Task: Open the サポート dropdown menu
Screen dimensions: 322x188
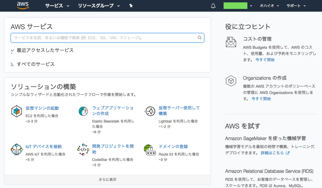Action: [x=296, y=6]
